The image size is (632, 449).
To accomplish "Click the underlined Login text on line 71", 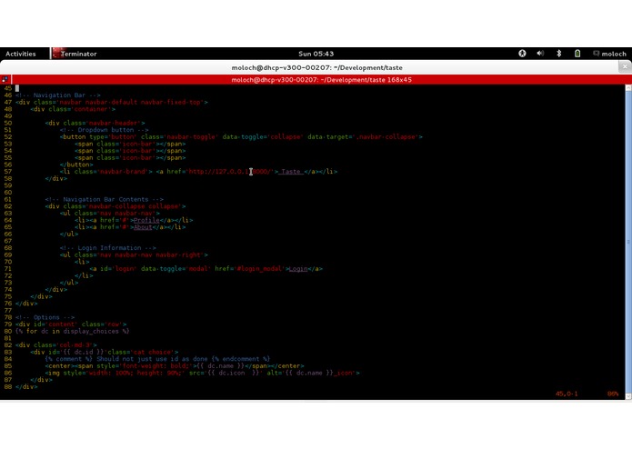I will coord(298,269).
